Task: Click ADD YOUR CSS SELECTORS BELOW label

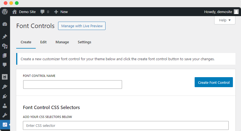Action: [x=47, y=117]
